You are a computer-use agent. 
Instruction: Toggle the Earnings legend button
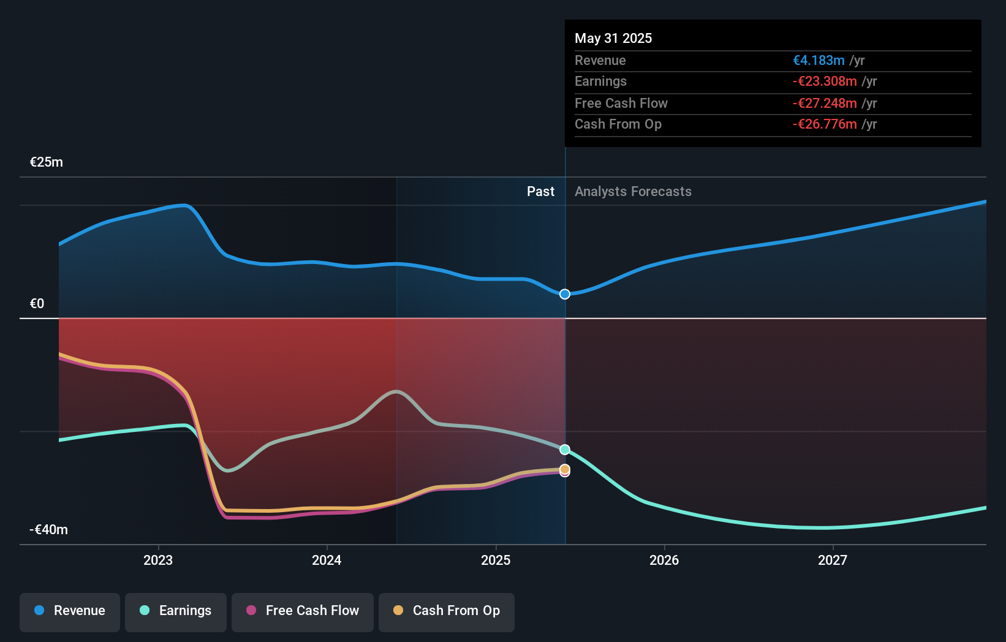[x=176, y=612]
